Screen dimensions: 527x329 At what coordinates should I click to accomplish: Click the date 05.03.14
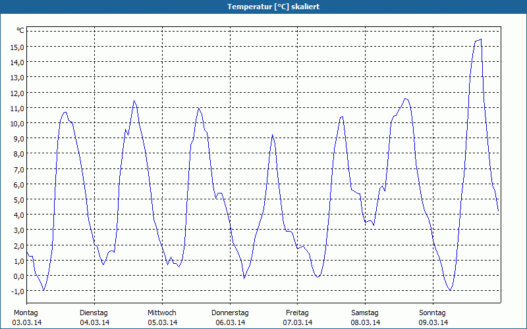pyautogui.click(x=162, y=323)
